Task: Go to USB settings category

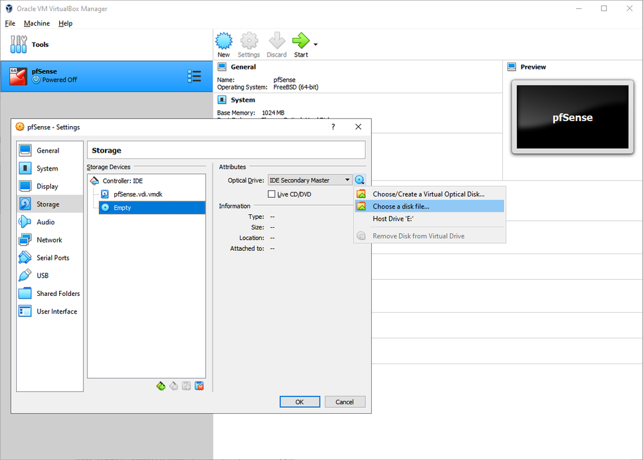Action: [50, 275]
